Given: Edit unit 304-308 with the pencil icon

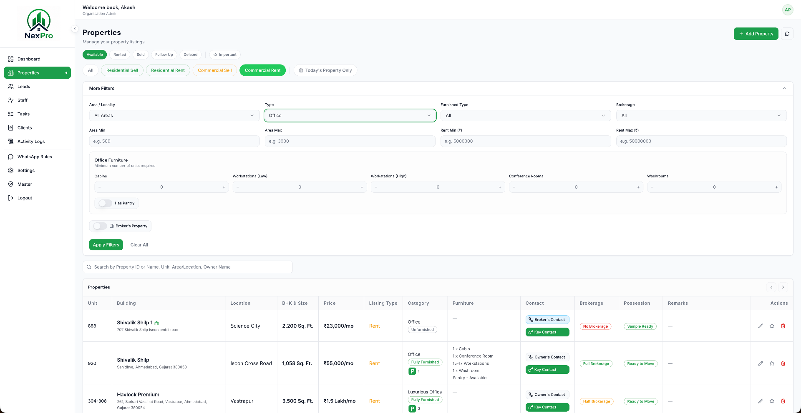Looking at the screenshot, I should pyautogui.click(x=761, y=401).
